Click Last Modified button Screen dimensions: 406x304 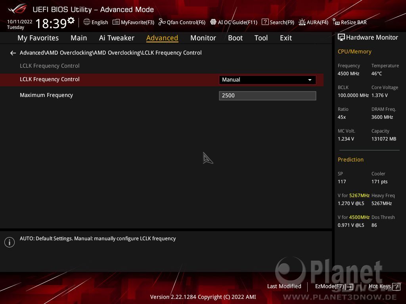(x=284, y=287)
